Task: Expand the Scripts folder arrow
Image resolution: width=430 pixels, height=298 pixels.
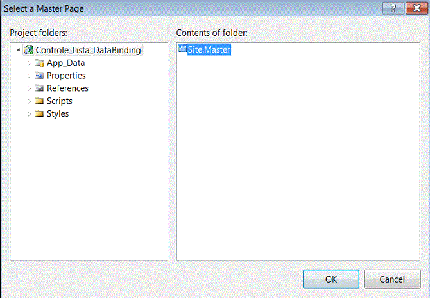Action: coord(29,101)
